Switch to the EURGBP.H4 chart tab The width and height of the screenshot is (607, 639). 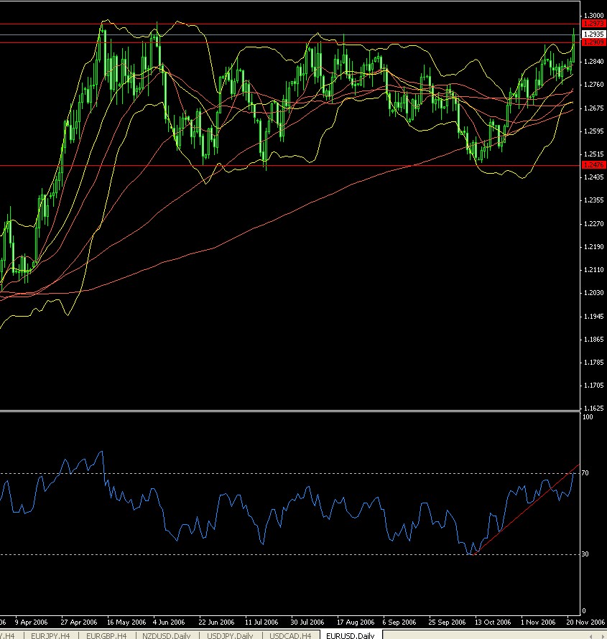click(x=106, y=635)
